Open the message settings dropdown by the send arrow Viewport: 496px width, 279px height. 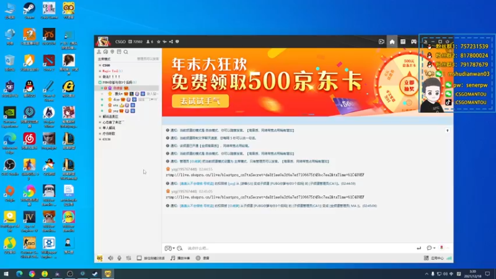(431, 248)
